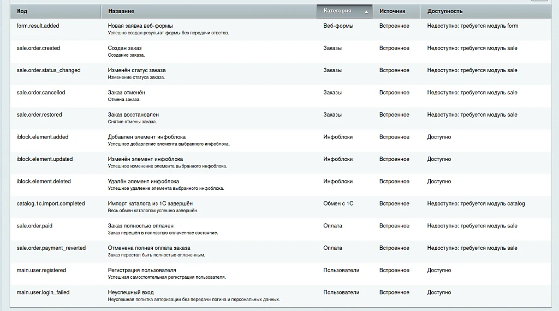Click the name Заказ отменён
This screenshot has width=559, height=311.
click(x=126, y=92)
